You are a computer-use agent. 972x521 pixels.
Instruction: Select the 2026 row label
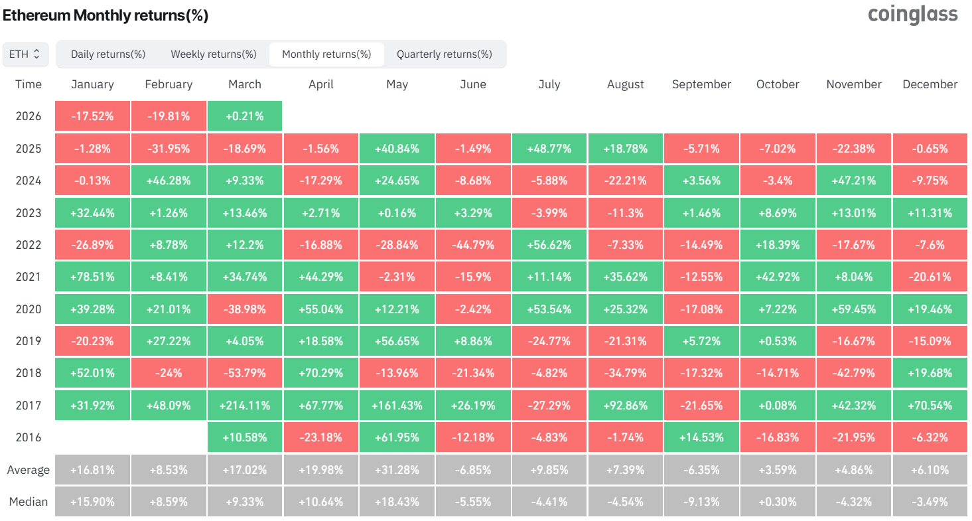(x=28, y=116)
